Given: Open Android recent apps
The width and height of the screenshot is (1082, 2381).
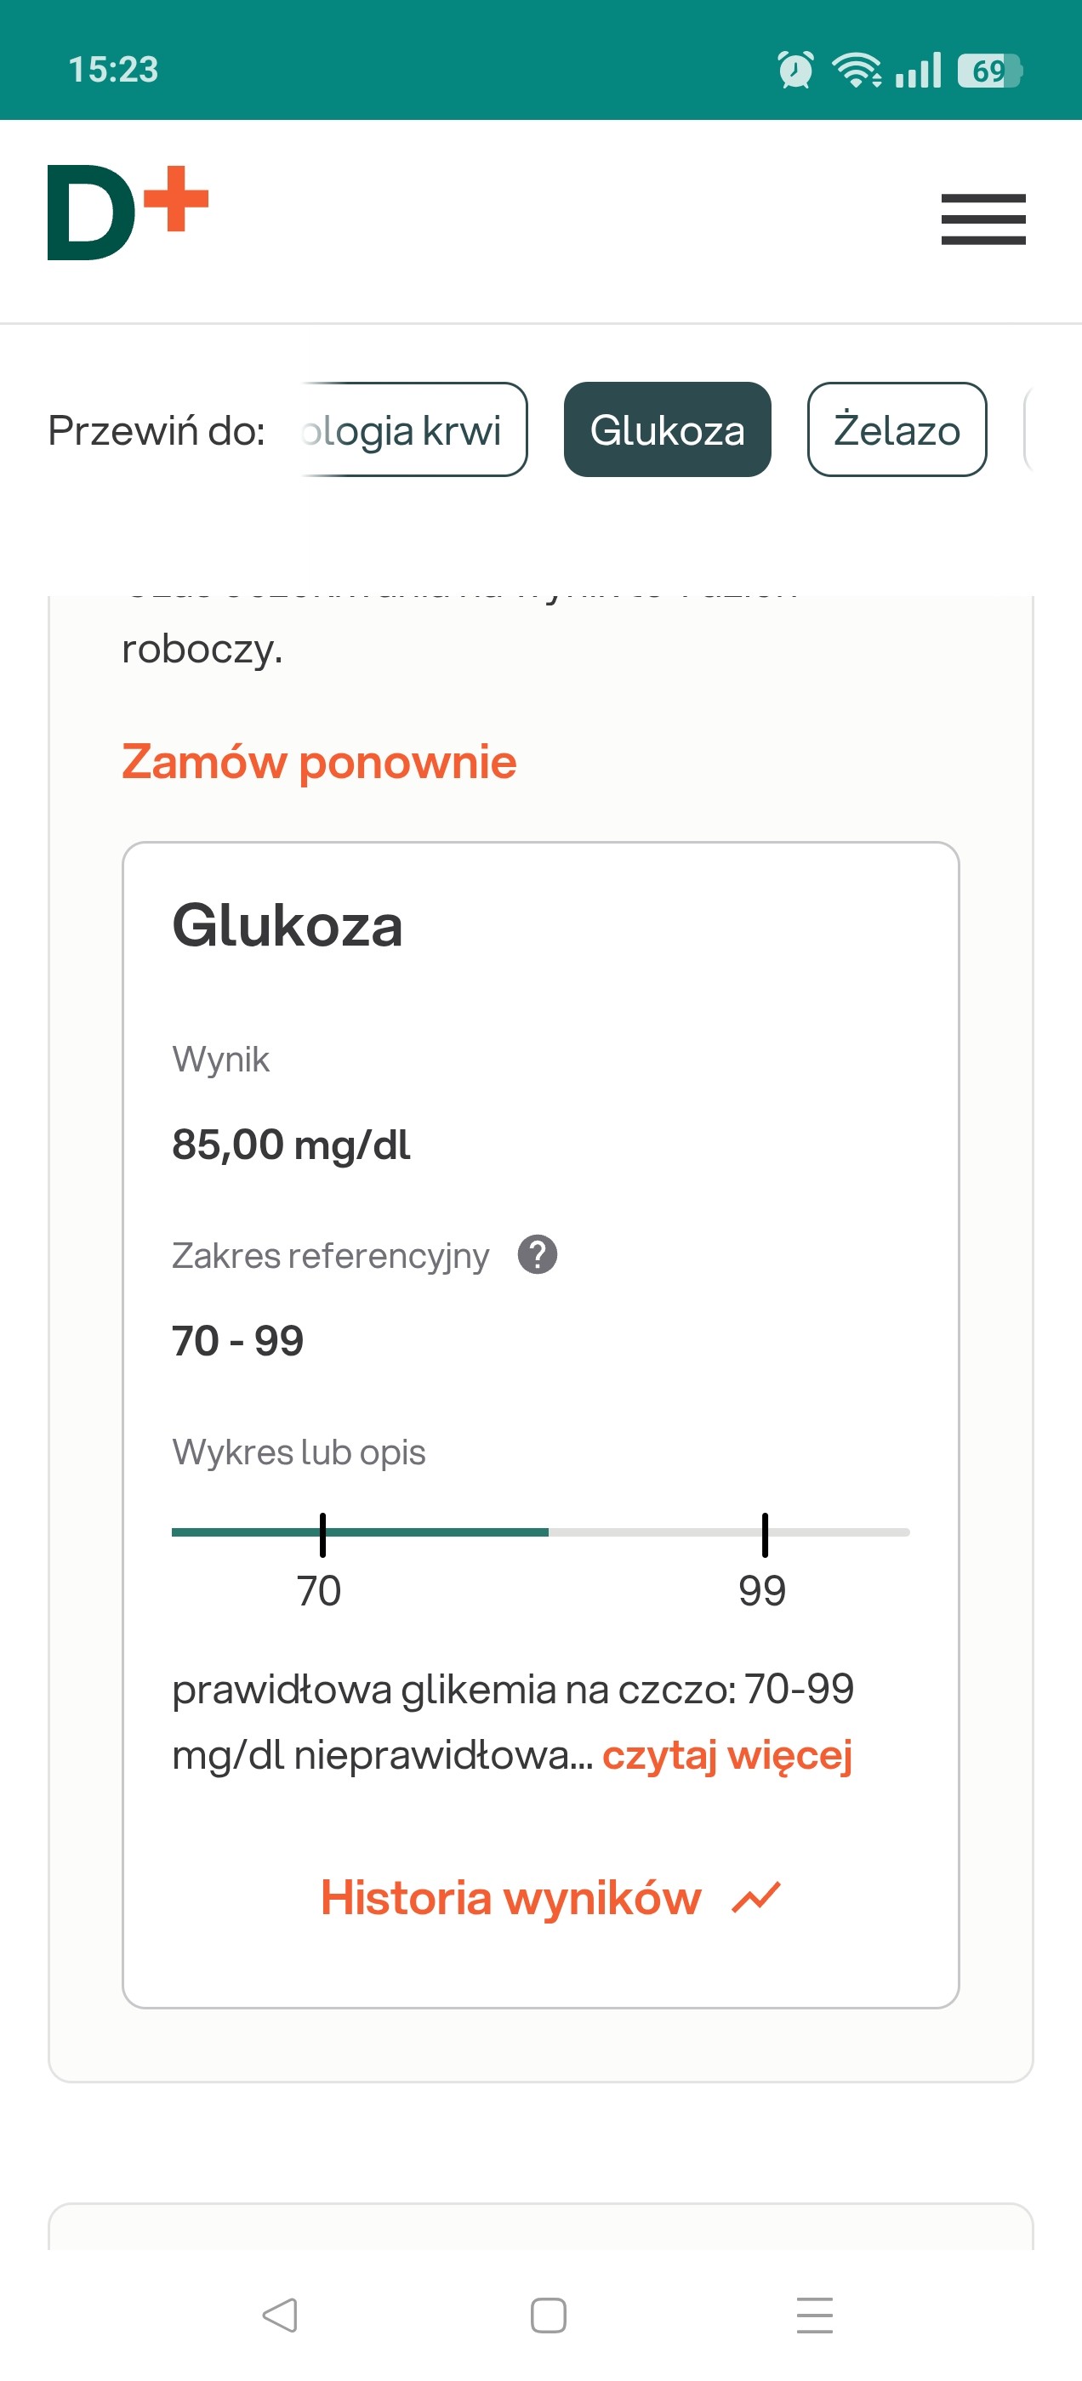Looking at the screenshot, I should (x=815, y=2316).
